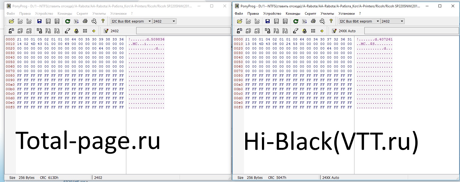This screenshot has width=460, height=182.
Task: Click the script list icon in the Hi-Black window
Action: click(304, 21)
